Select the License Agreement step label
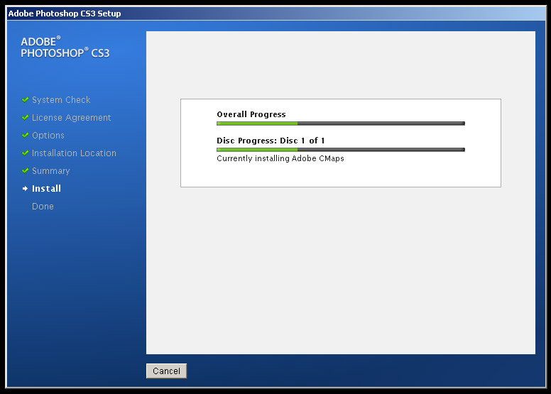Image resolution: width=551 pixels, height=394 pixels. click(x=71, y=117)
